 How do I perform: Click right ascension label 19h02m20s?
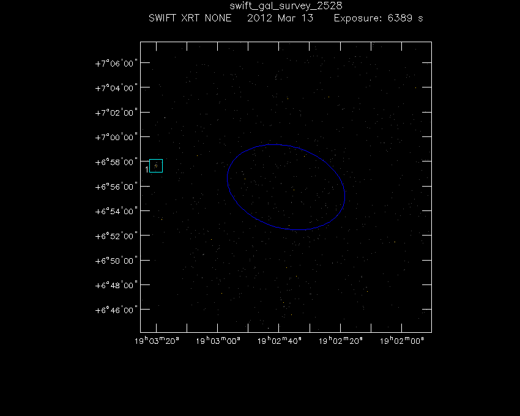point(341,341)
